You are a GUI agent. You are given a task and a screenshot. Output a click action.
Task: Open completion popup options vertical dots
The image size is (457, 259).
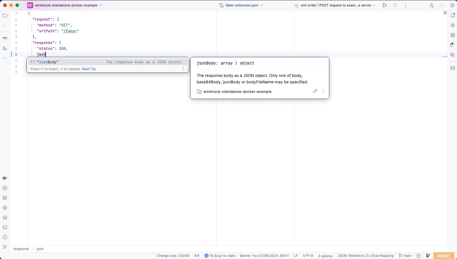pyautogui.click(x=183, y=69)
